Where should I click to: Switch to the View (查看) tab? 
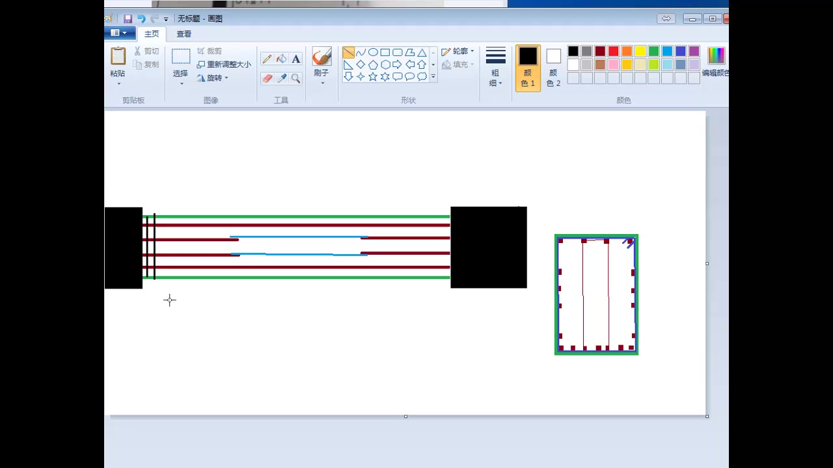point(184,34)
